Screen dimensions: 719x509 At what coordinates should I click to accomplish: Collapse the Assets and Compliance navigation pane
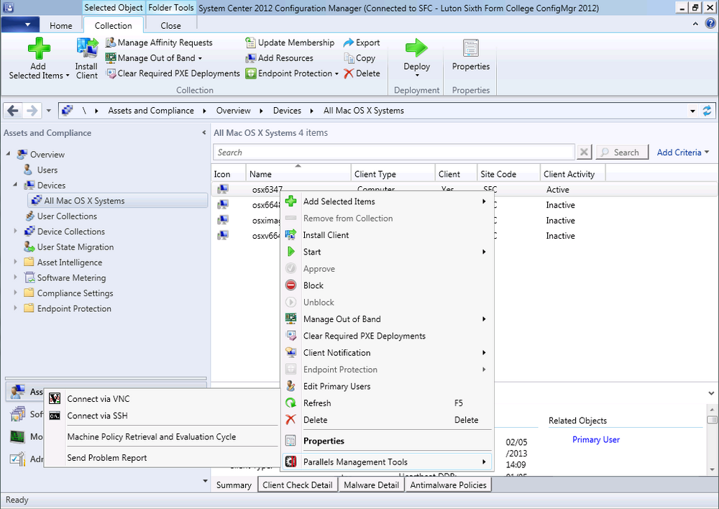(204, 132)
